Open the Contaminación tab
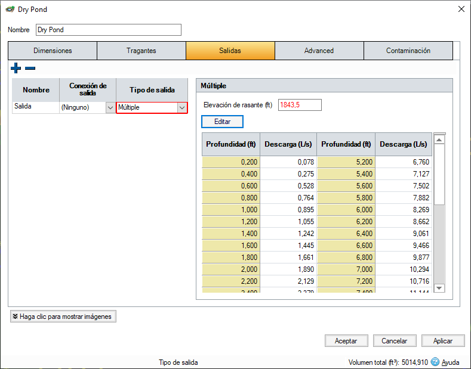 pos(408,51)
